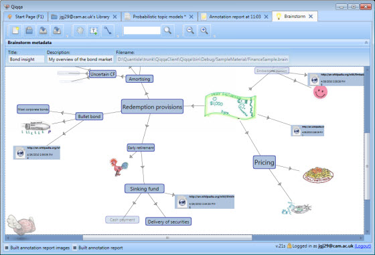Open search toolbar overflow arrow

[x=177, y=36]
